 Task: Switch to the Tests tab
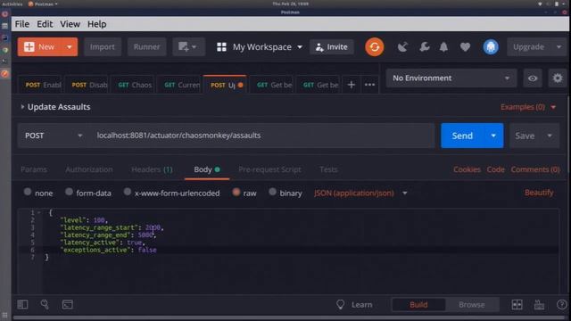tap(328, 169)
